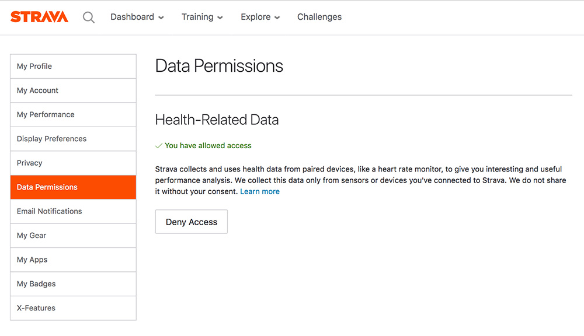This screenshot has width=584, height=336.
Task: Expand the Dashboard dropdown menu
Action: click(137, 17)
